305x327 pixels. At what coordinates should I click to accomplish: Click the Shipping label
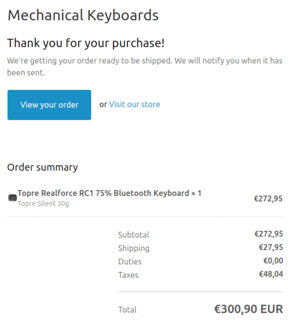pos(133,248)
